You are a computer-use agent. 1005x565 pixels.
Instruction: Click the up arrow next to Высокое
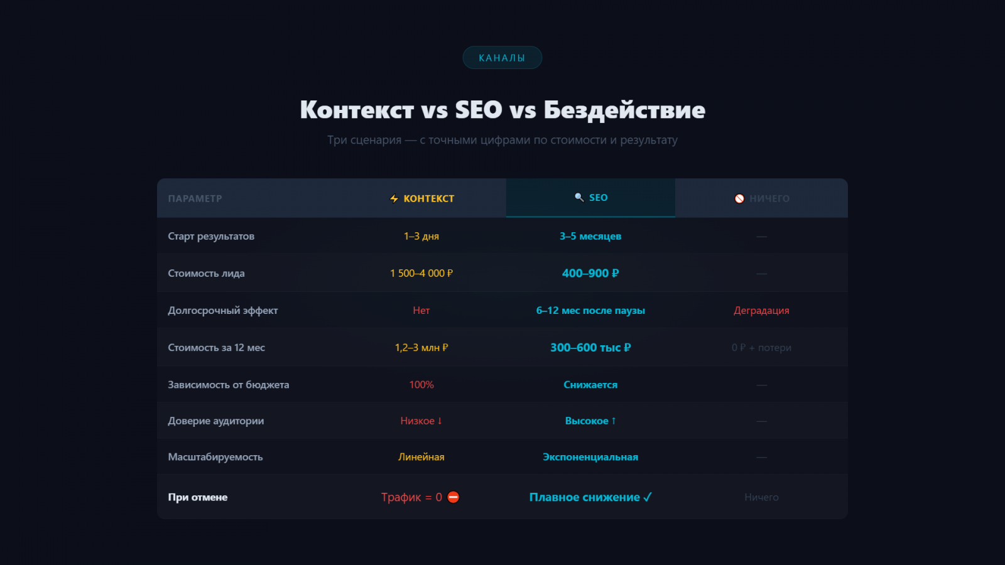click(x=614, y=421)
